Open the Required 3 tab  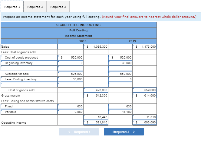point(58,7)
